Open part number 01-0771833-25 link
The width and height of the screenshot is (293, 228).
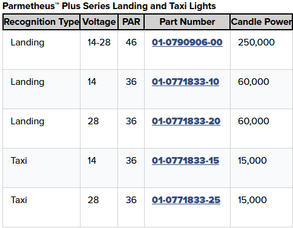coord(186,200)
